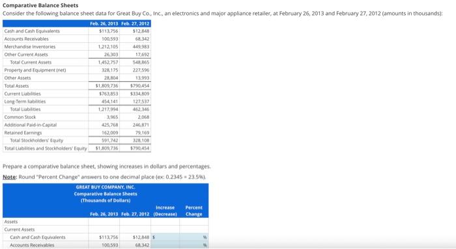Screen dimensions: 456x249
Task: Click Cash and Cash Equivalents Percent Change input field
Action: (x=193, y=237)
